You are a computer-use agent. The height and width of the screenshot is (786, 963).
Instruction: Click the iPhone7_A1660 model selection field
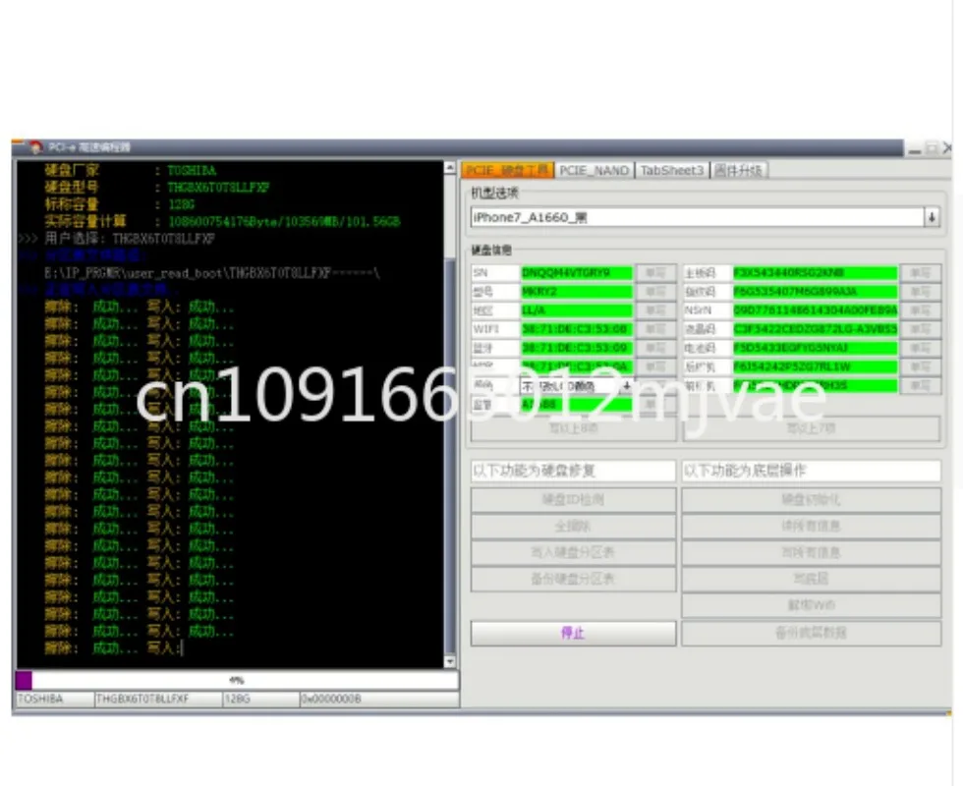click(x=698, y=217)
